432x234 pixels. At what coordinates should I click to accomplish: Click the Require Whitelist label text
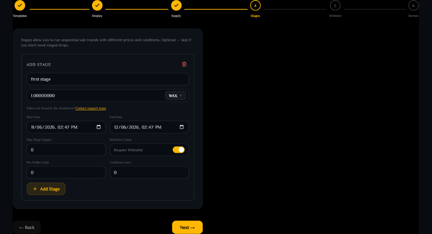[128, 150]
